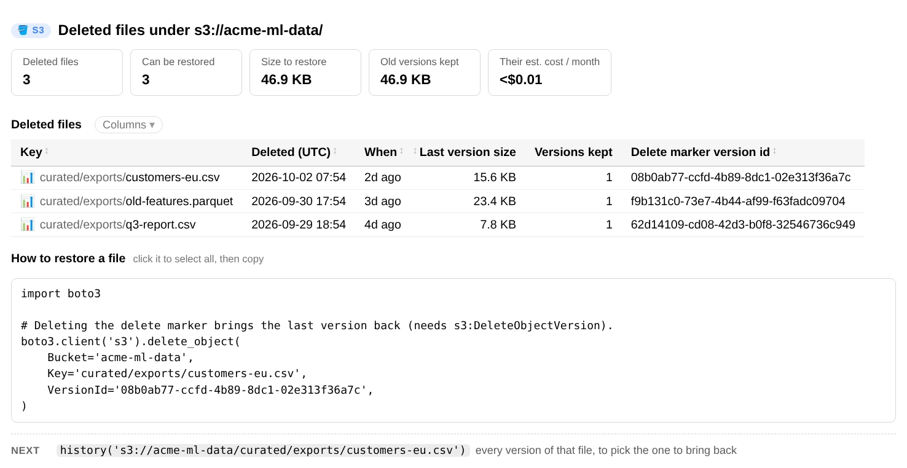Open the Columns dropdown
The image size is (907, 468).
point(128,125)
